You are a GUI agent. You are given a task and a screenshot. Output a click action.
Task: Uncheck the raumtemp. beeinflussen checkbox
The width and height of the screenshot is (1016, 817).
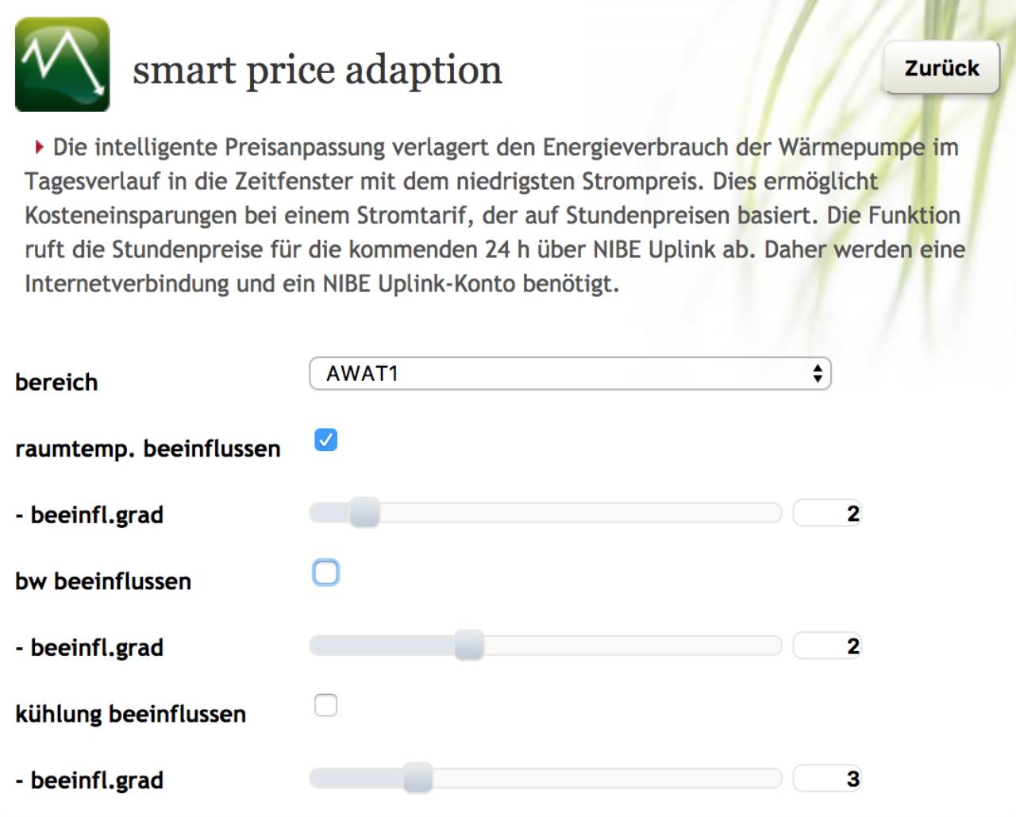click(x=325, y=440)
